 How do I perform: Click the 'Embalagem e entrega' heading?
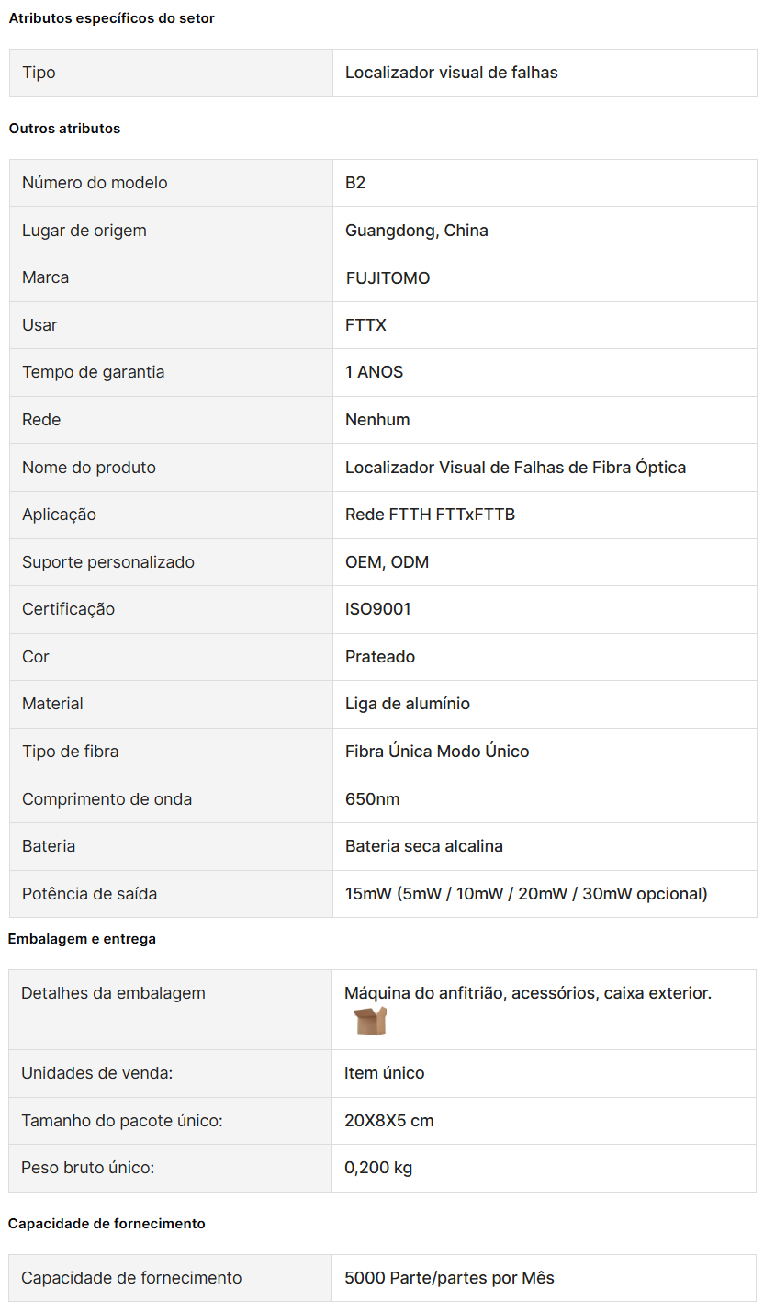(x=82, y=939)
